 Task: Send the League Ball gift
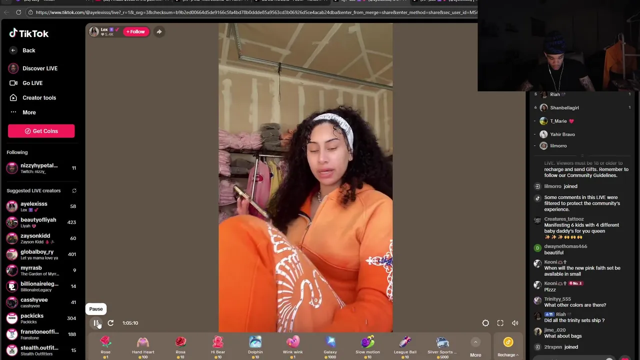[x=405, y=347]
